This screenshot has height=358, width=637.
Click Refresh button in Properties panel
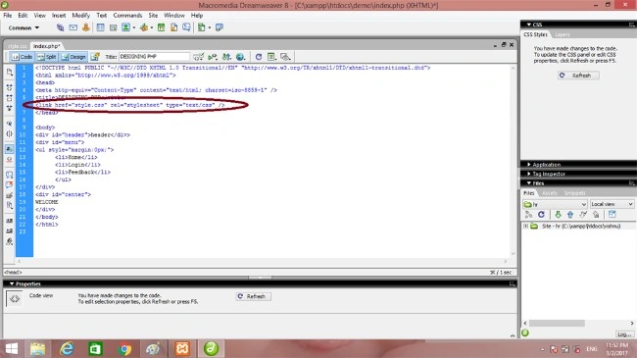254,296
